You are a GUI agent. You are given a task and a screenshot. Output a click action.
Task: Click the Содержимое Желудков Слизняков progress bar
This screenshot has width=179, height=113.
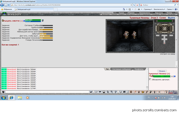coord(46,38)
